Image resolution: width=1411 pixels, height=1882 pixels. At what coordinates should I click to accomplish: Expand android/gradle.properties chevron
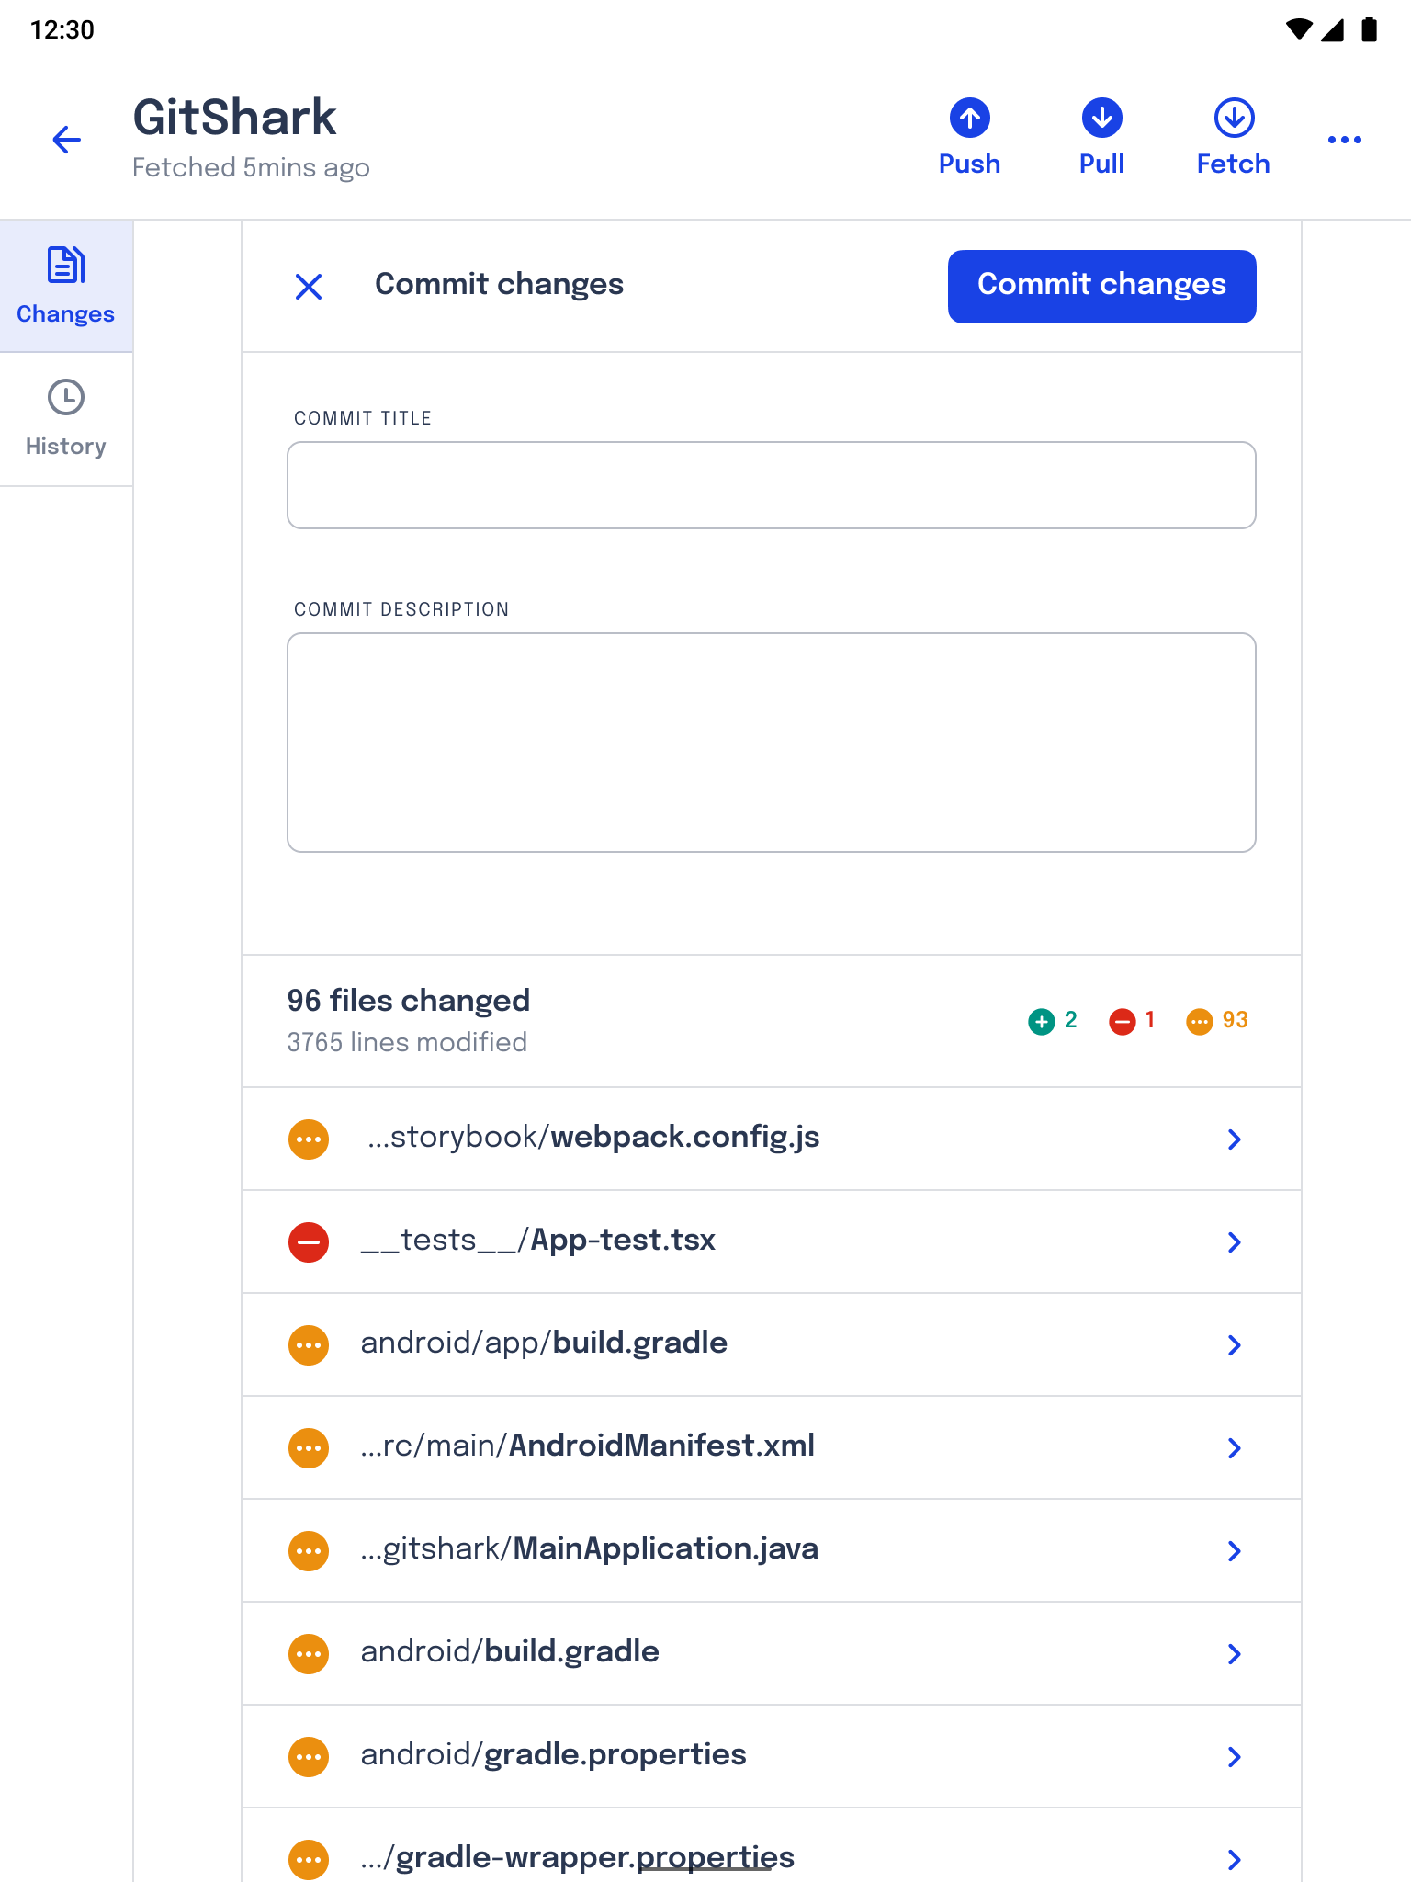[1234, 1757]
